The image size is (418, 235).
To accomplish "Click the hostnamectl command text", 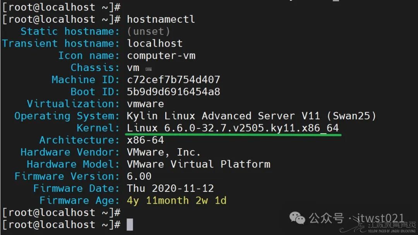I will [x=161, y=19].
